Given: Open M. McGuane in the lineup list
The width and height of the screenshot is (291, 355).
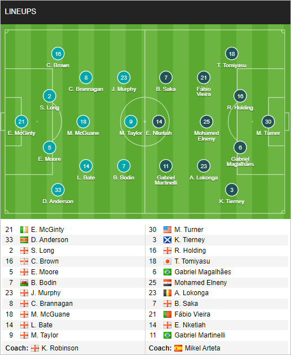Looking at the screenshot, I should tap(50, 314).
